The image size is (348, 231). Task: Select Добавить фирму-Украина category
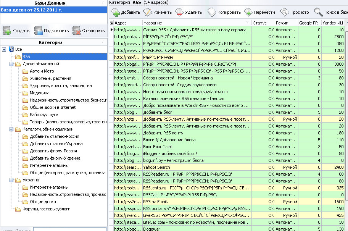click(55, 158)
